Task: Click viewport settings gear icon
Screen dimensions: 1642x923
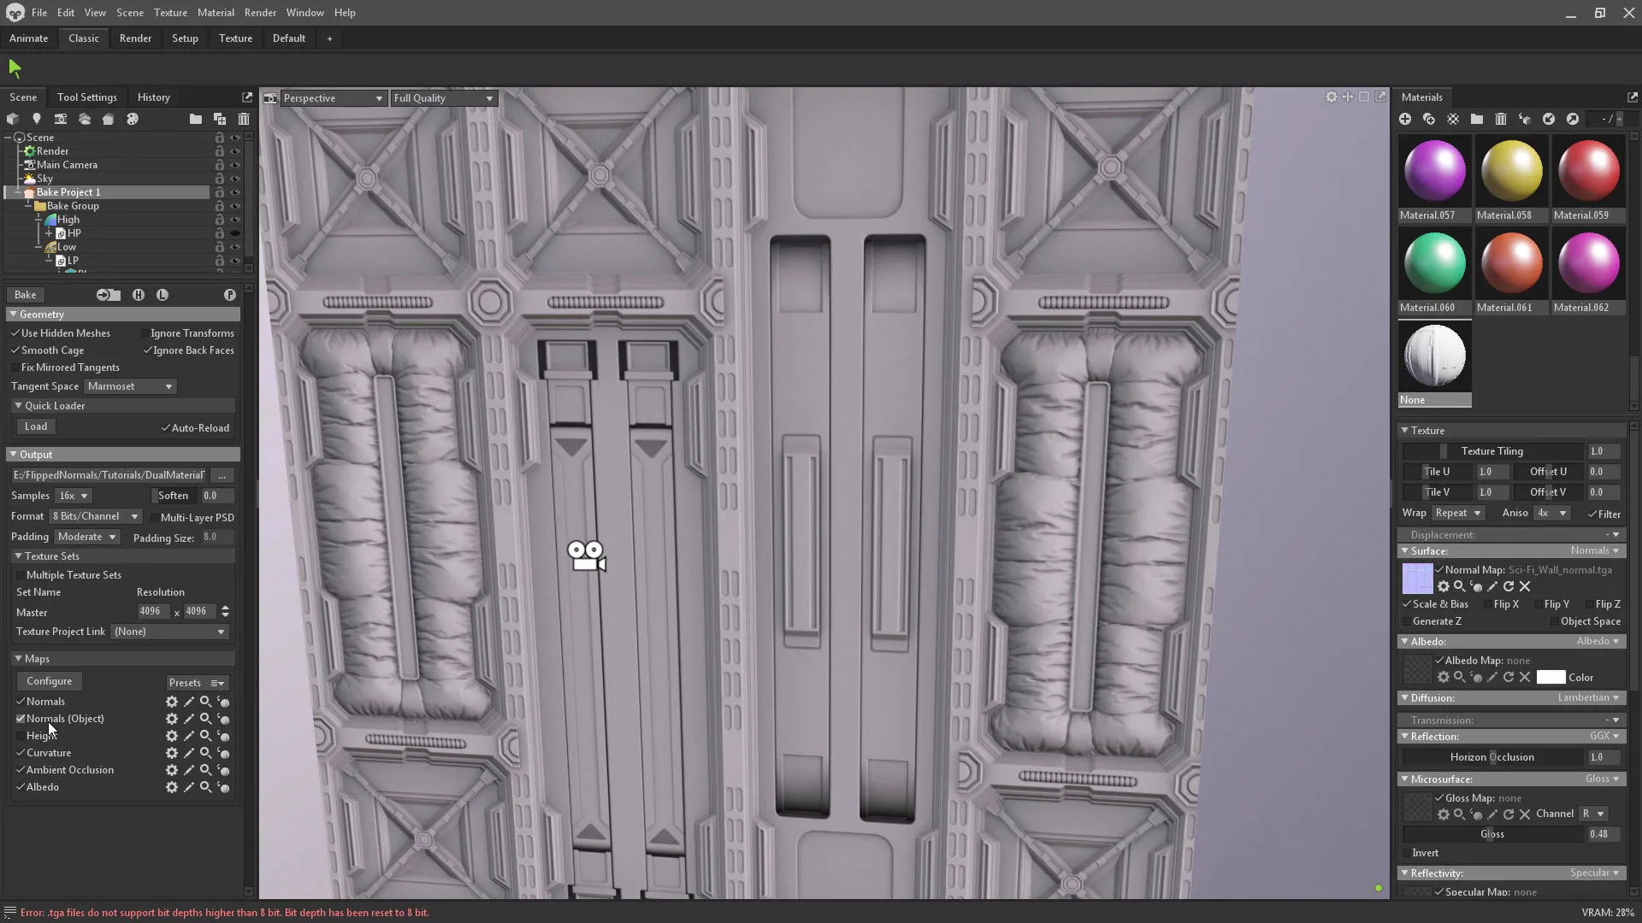Action: pyautogui.click(x=1332, y=97)
